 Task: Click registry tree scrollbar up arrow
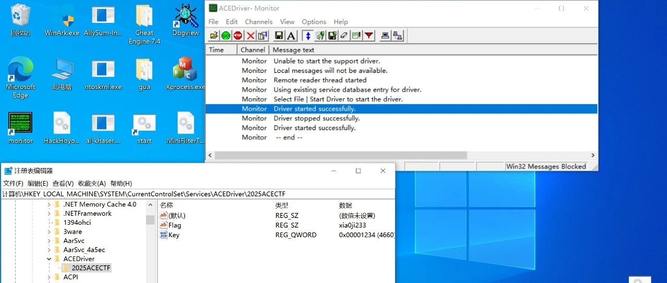pyautogui.click(x=150, y=205)
